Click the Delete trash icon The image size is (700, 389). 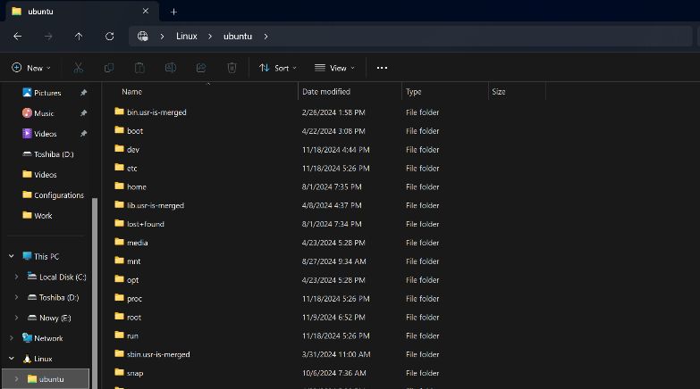click(x=232, y=68)
